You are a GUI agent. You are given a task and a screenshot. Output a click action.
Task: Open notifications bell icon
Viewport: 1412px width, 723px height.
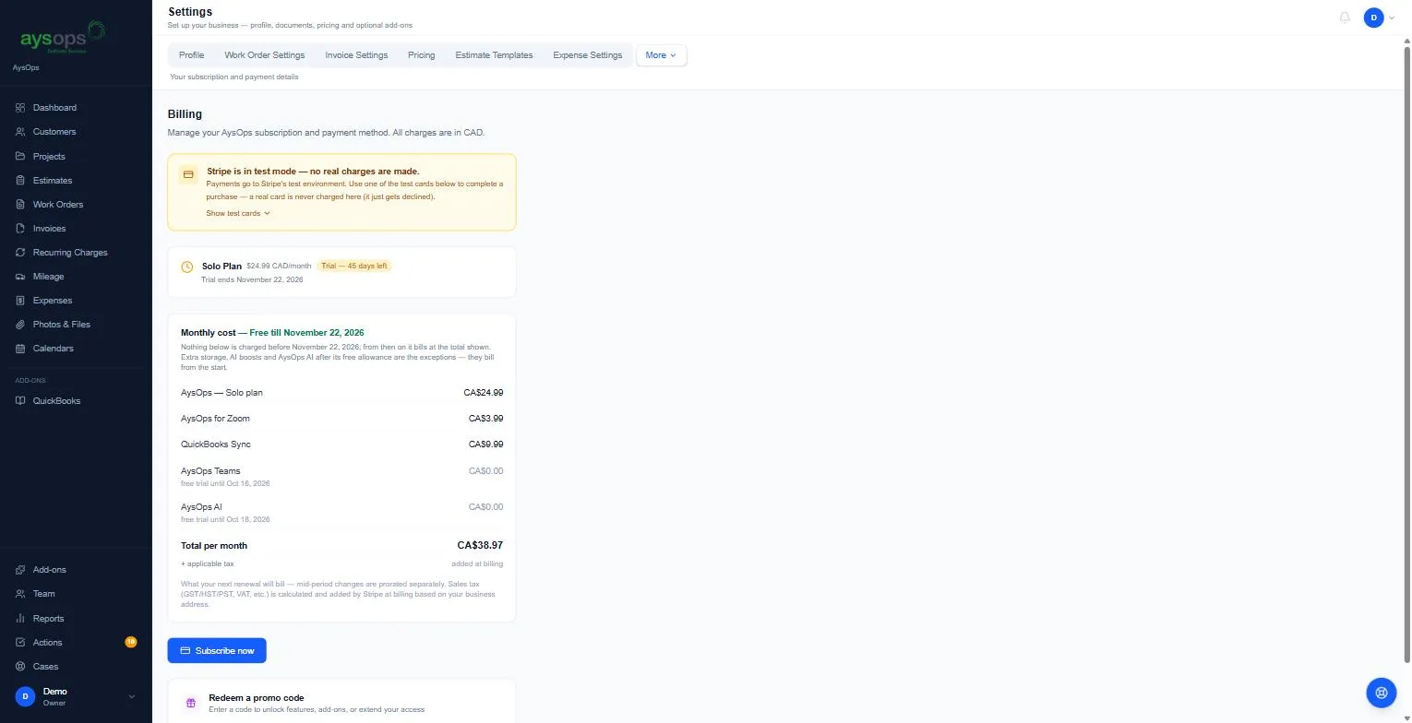tap(1345, 18)
